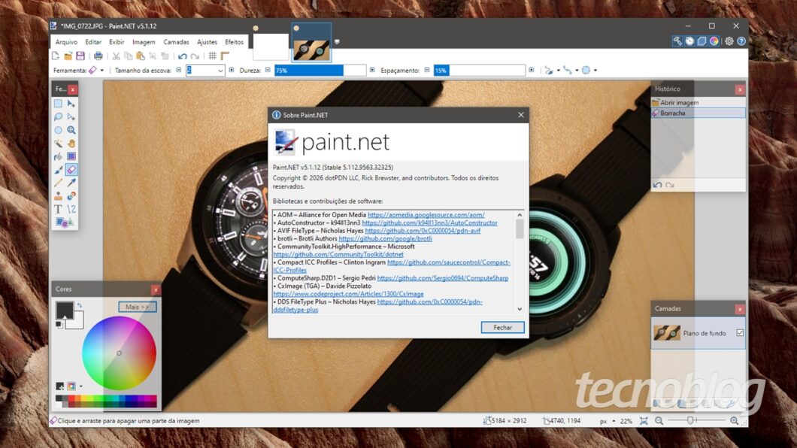
Task: Open the Ferramenta tool chooser dropdown
Action: point(102,71)
